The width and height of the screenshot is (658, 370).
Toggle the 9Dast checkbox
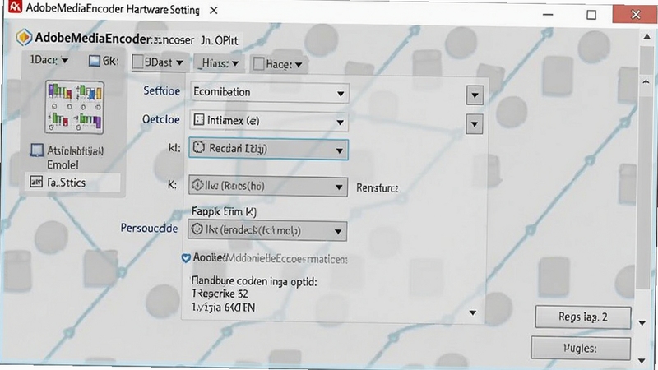(137, 62)
